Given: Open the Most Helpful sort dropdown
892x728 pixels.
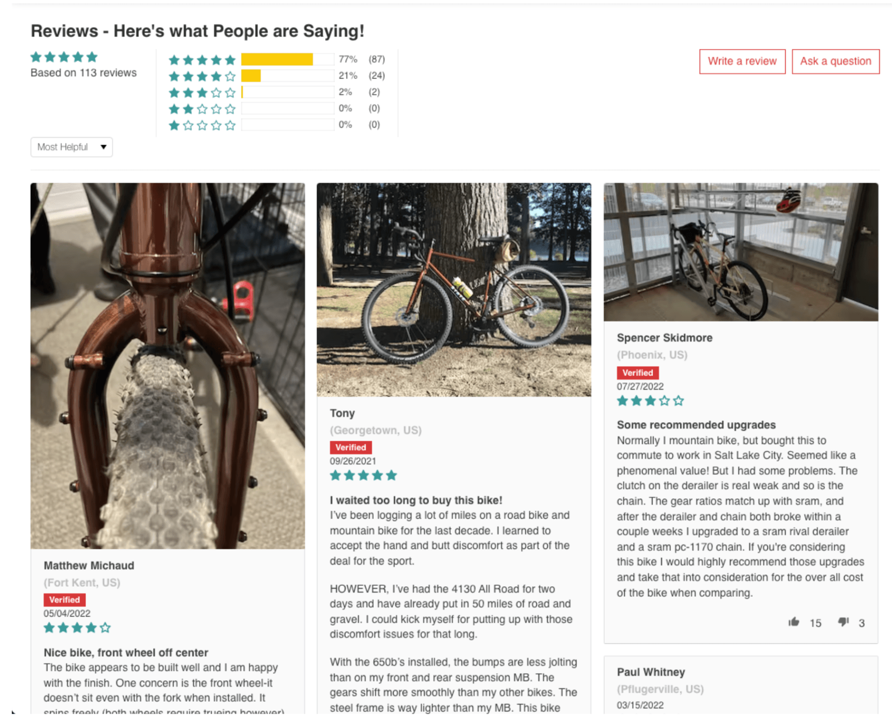Looking at the screenshot, I should click(72, 147).
